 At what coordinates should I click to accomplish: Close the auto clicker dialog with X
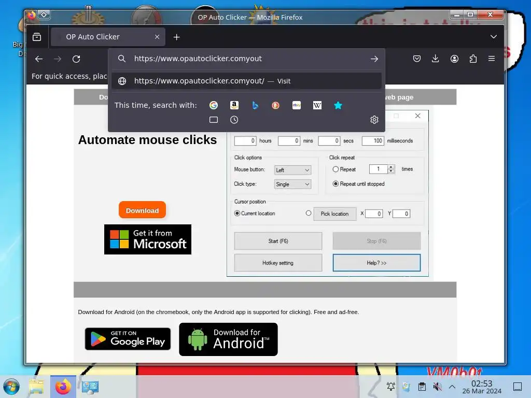(418, 116)
